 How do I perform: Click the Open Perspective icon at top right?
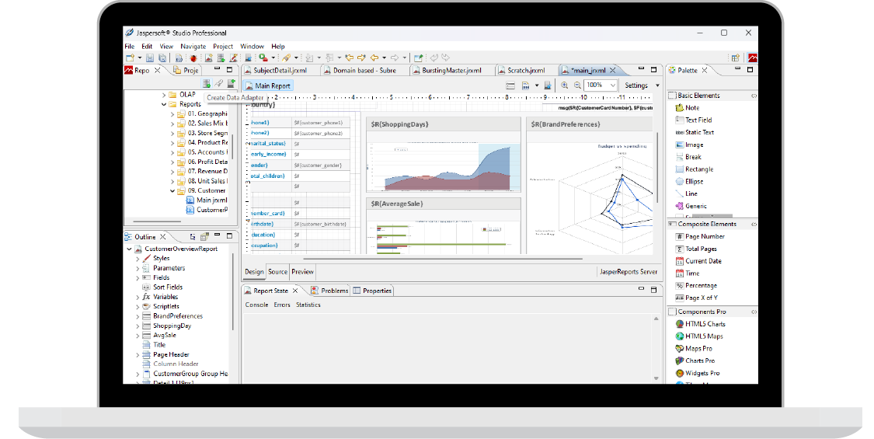[735, 58]
